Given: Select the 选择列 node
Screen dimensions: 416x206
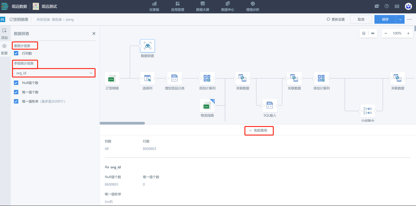Looking at the screenshot, I should tap(147, 79).
